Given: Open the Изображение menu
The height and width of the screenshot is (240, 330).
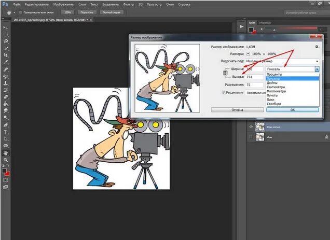Looking at the screenshot, I should [x=63, y=4].
